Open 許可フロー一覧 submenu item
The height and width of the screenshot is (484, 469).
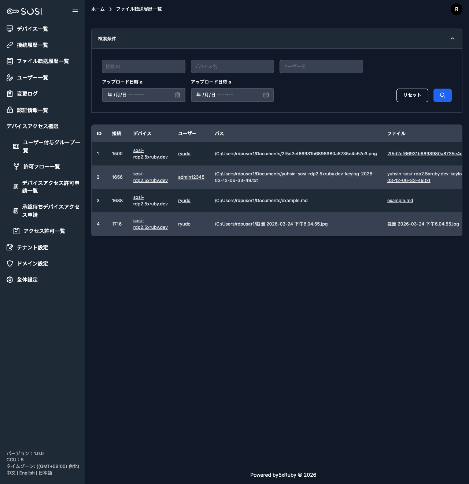[x=41, y=167]
